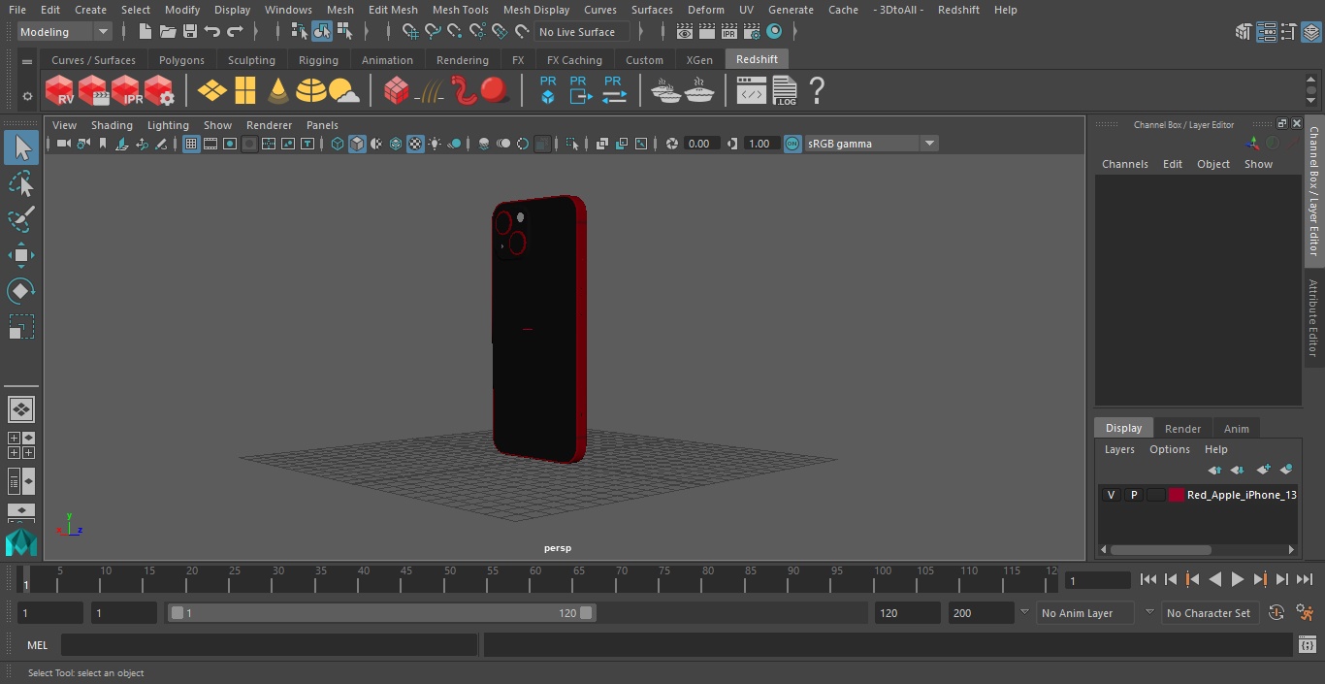Open the shelf tab list menu icon
The image size is (1325, 684).
pos(27,61)
